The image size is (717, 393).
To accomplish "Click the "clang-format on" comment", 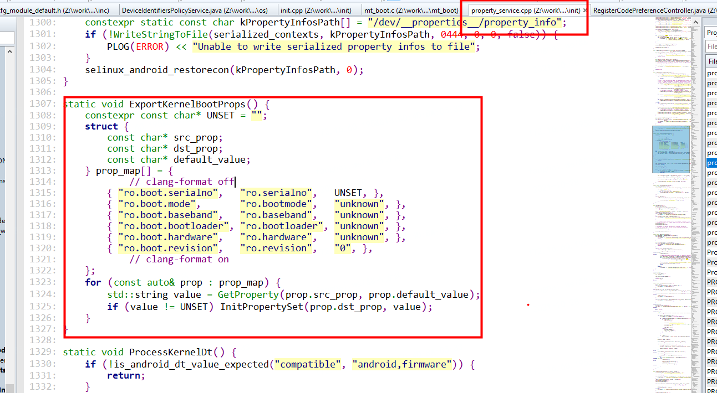I will coord(179,259).
